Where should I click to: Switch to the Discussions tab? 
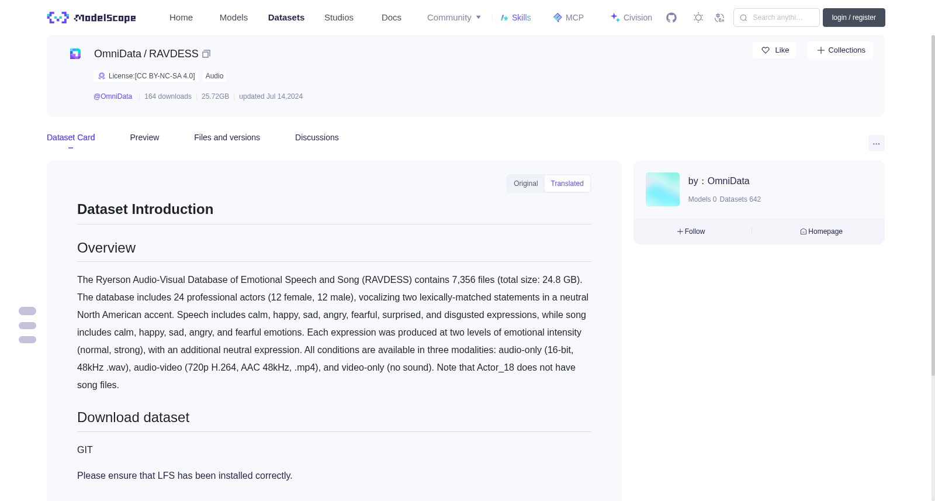pyautogui.click(x=317, y=137)
